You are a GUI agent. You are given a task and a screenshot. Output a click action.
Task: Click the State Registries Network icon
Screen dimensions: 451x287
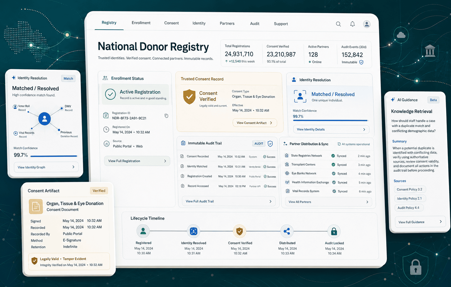click(286, 155)
